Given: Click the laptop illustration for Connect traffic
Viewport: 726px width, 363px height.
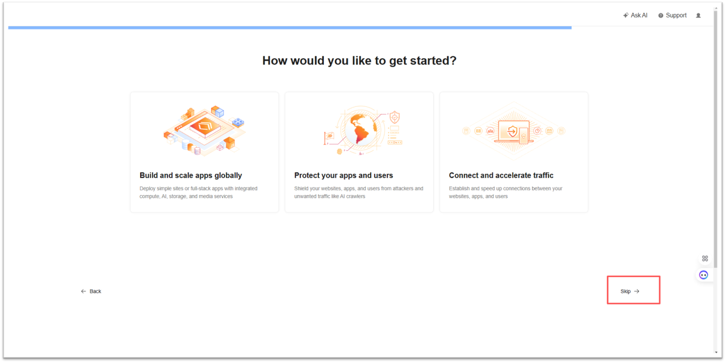Looking at the screenshot, I should (x=513, y=131).
